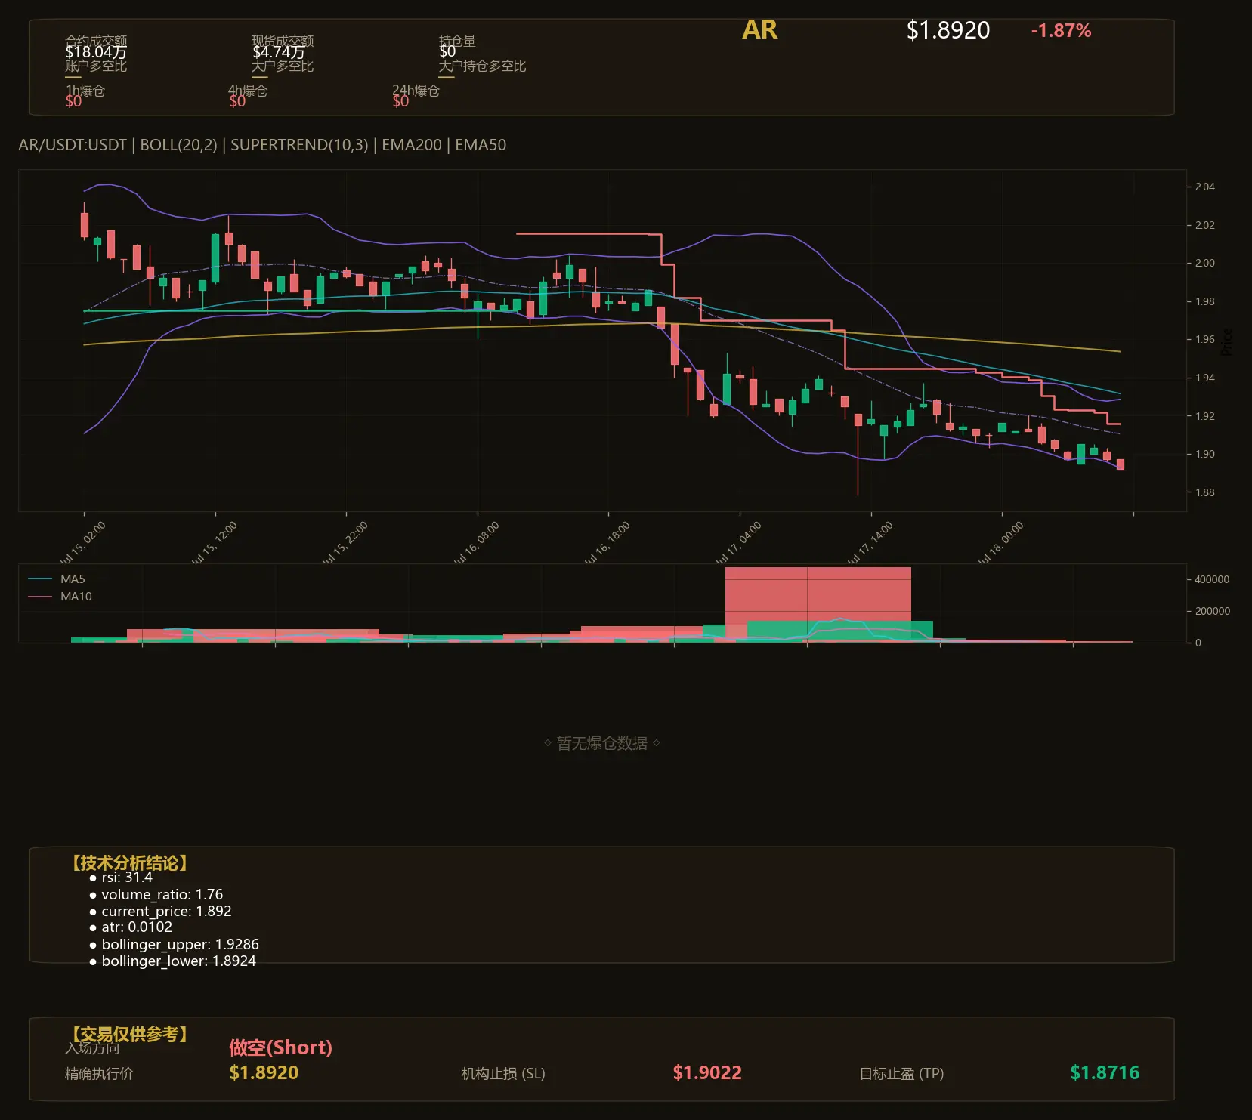
Task: Click the large red volume bar
Action: tap(818, 594)
